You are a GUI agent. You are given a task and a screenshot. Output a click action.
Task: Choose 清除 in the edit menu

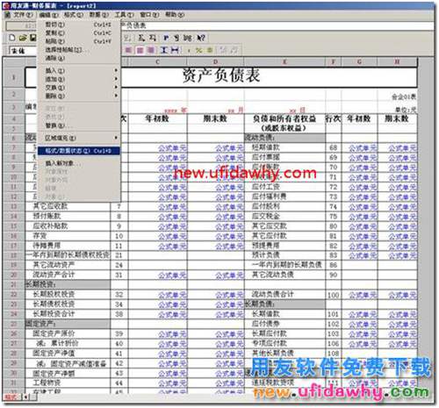click(78, 59)
